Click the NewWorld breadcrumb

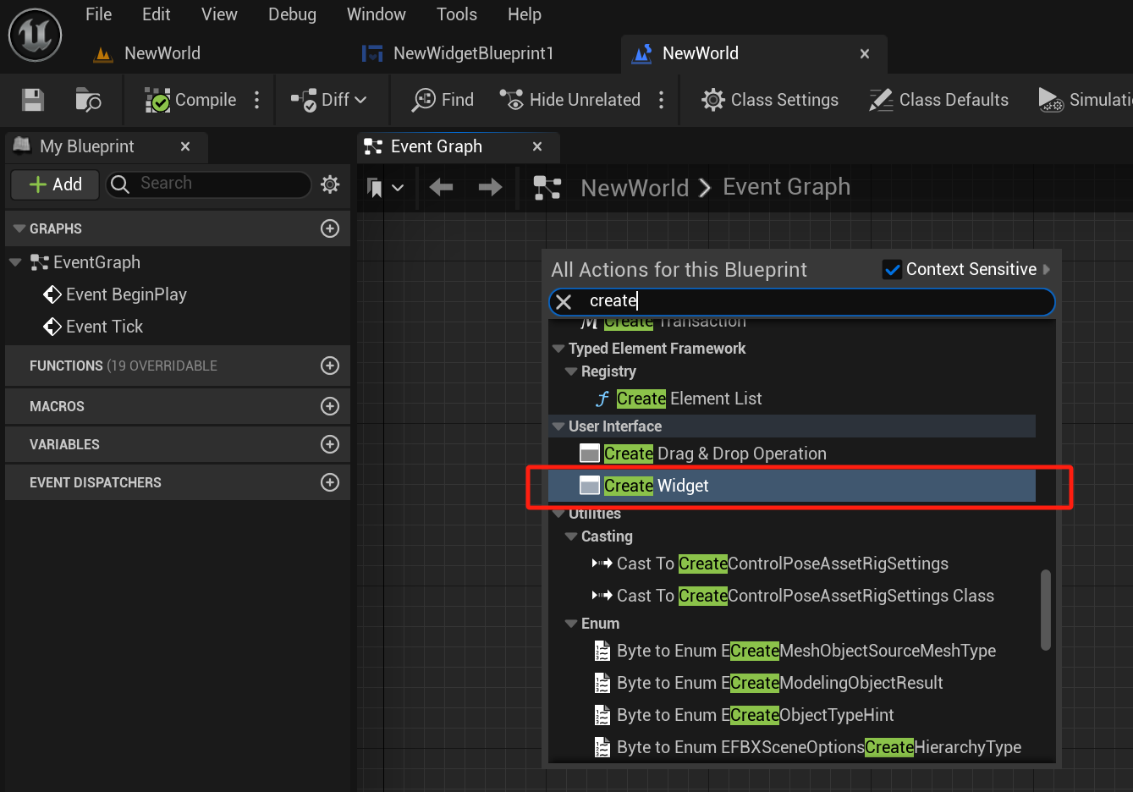pos(635,188)
